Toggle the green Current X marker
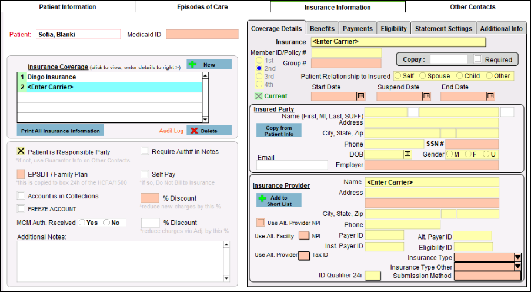Screen dimensions: 531x292 [258, 96]
